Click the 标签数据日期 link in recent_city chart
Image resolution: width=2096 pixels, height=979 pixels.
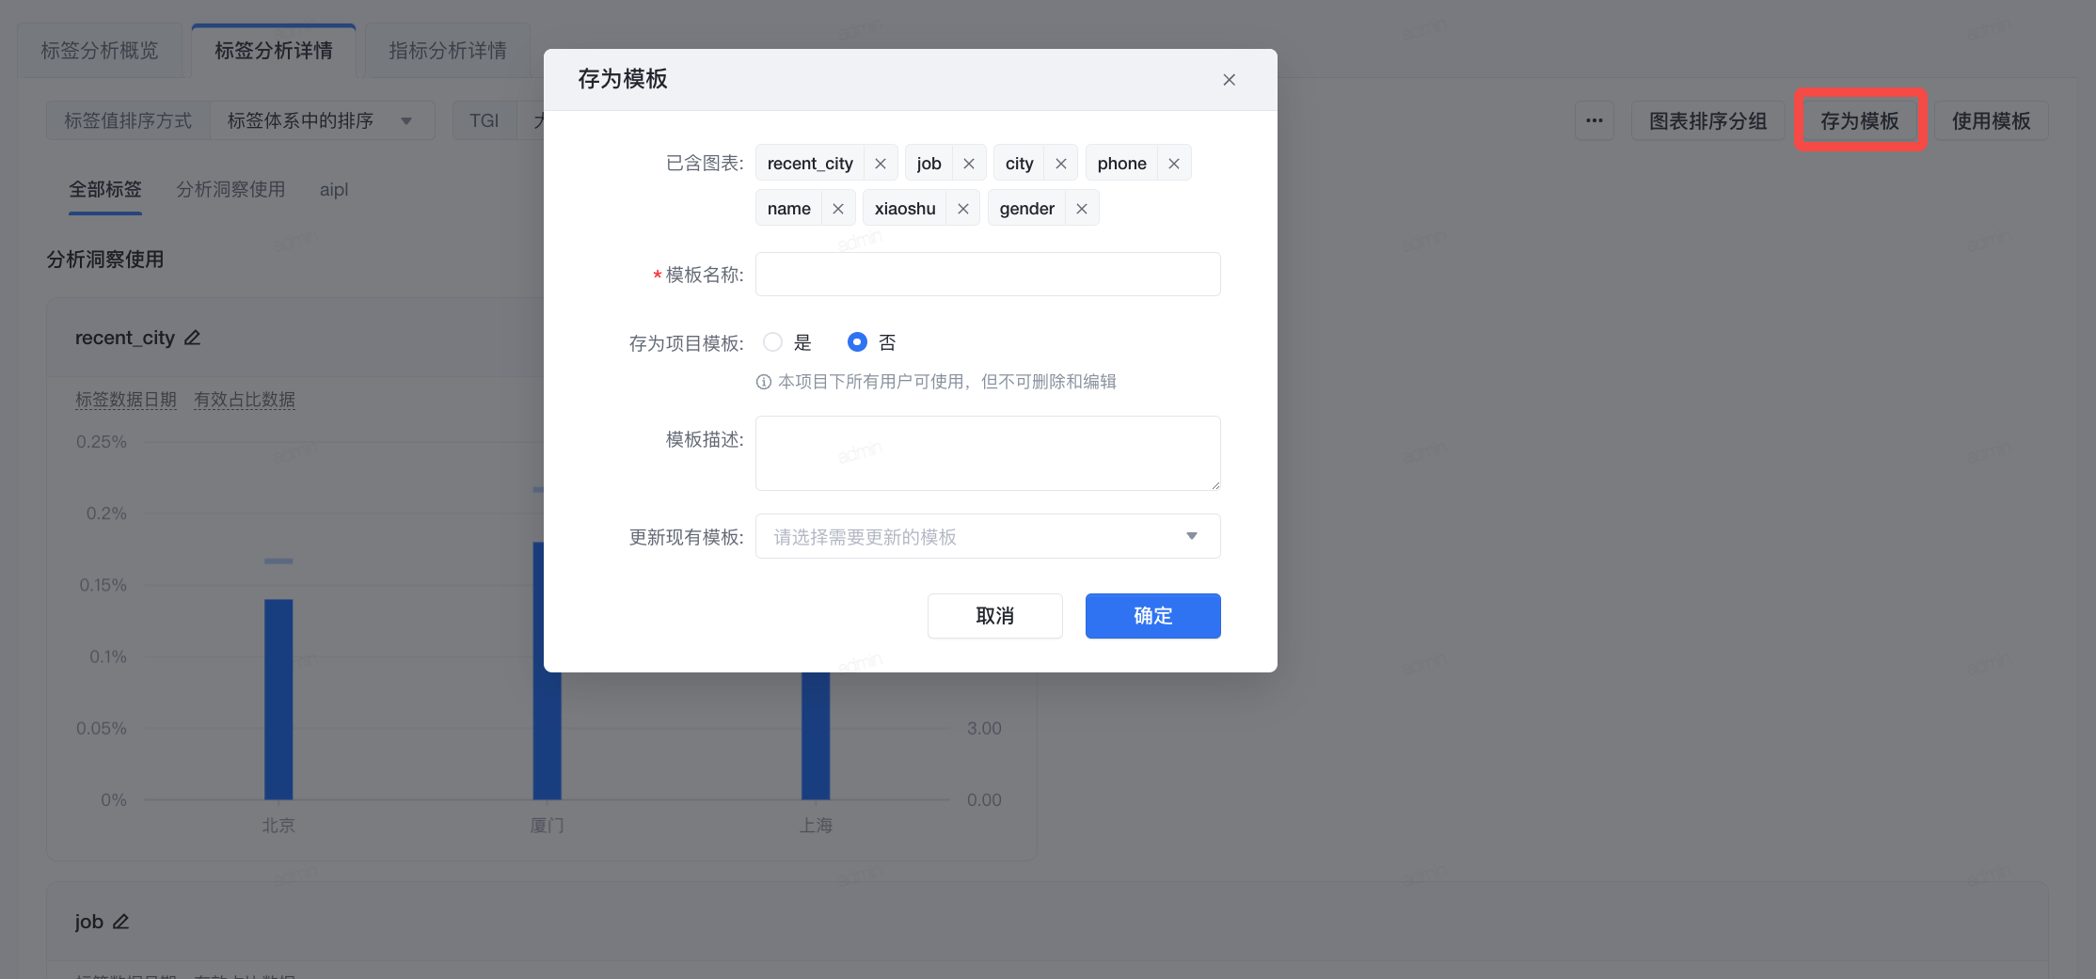pyautogui.click(x=126, y=400)
